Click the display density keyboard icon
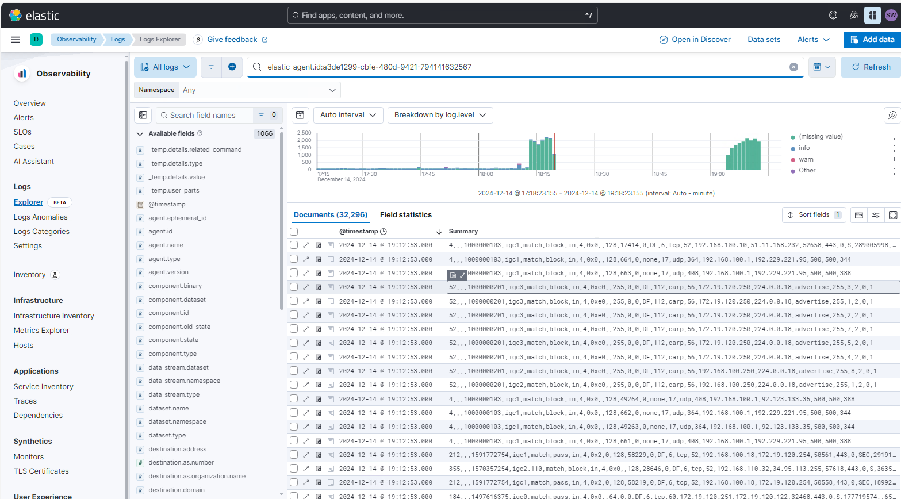This screenshot has height=499, width=901. point(859,215)
